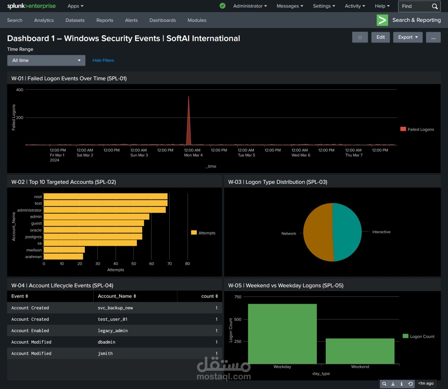The image size is (448, 389).
Task: Click the Interactive pie chart label
Action: (381, 232)
